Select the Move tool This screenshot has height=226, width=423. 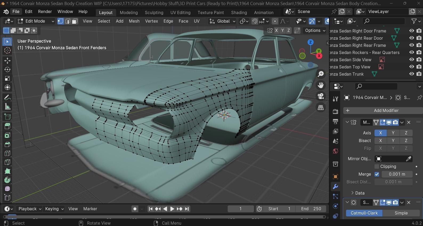tap(7, 60)
